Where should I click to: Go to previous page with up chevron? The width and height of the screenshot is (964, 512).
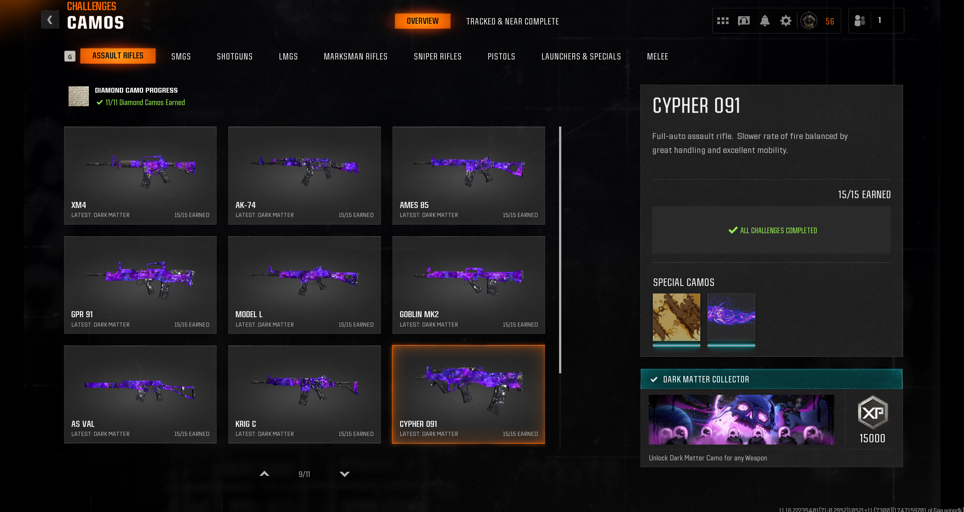click(x=264, y=474)
